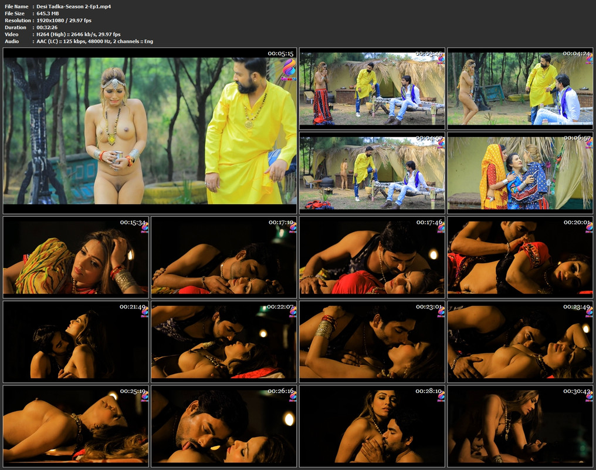Screen dimensions: 596x470
Task: Click the 'Duration' label
Action: 16,28
